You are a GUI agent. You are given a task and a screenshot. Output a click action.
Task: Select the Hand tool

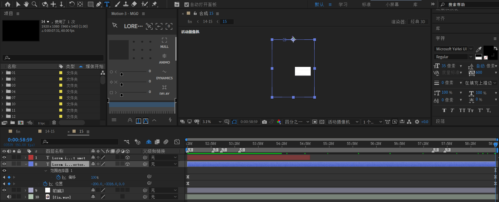(x=26, y=4)
